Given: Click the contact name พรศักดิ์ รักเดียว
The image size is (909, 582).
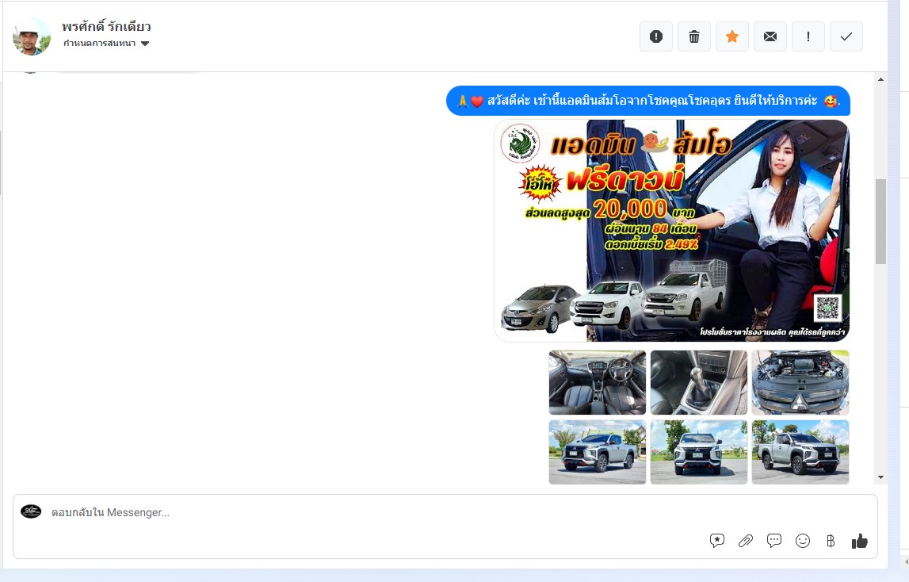Looking at the screenshot, I should (107, 26).
